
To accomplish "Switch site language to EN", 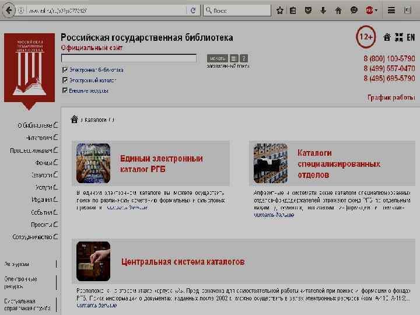I will click(x=411, y=37).
